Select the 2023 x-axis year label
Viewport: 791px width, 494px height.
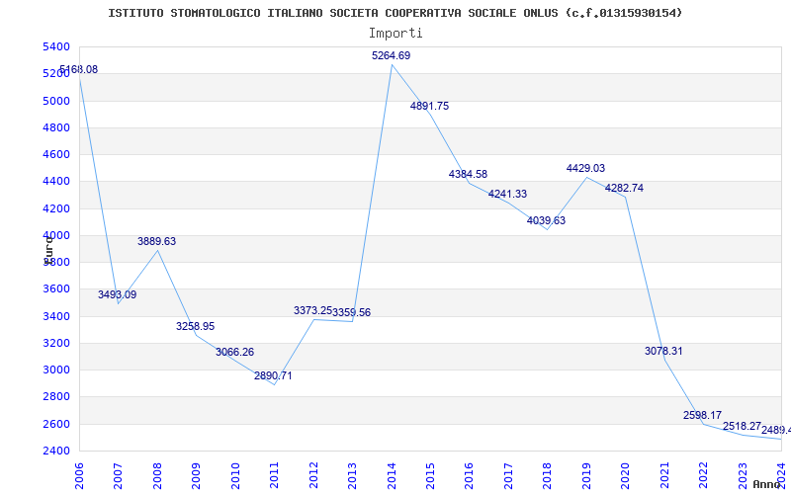(x=743, y=476)
